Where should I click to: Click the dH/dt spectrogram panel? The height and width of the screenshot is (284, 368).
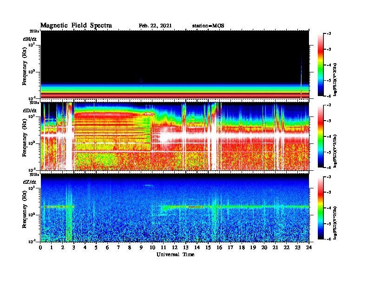pos(175,65)
